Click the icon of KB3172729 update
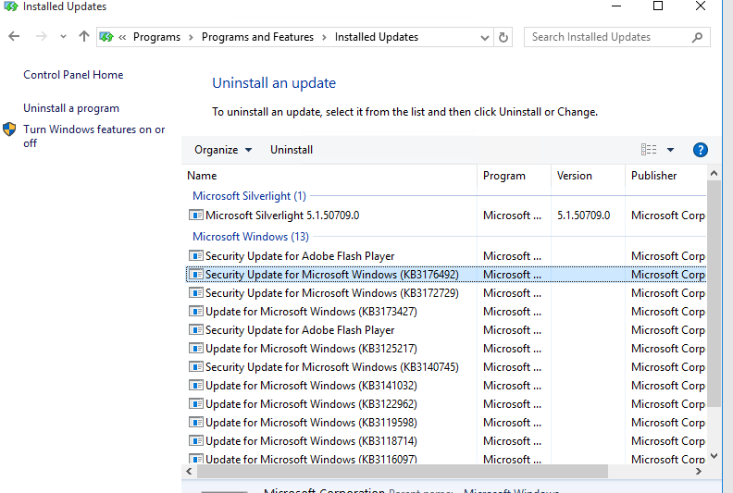Image resolution: width=733 pixels, height=493 pixels. pyautogui.click(x=195, y=293)
